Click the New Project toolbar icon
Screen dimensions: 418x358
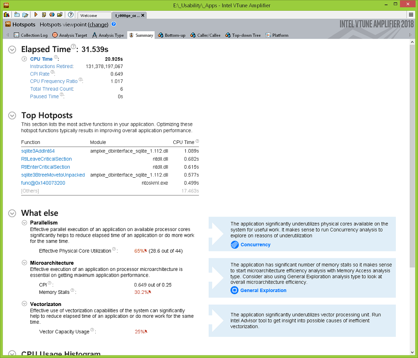pyautogui.click(x=16, y=15)
